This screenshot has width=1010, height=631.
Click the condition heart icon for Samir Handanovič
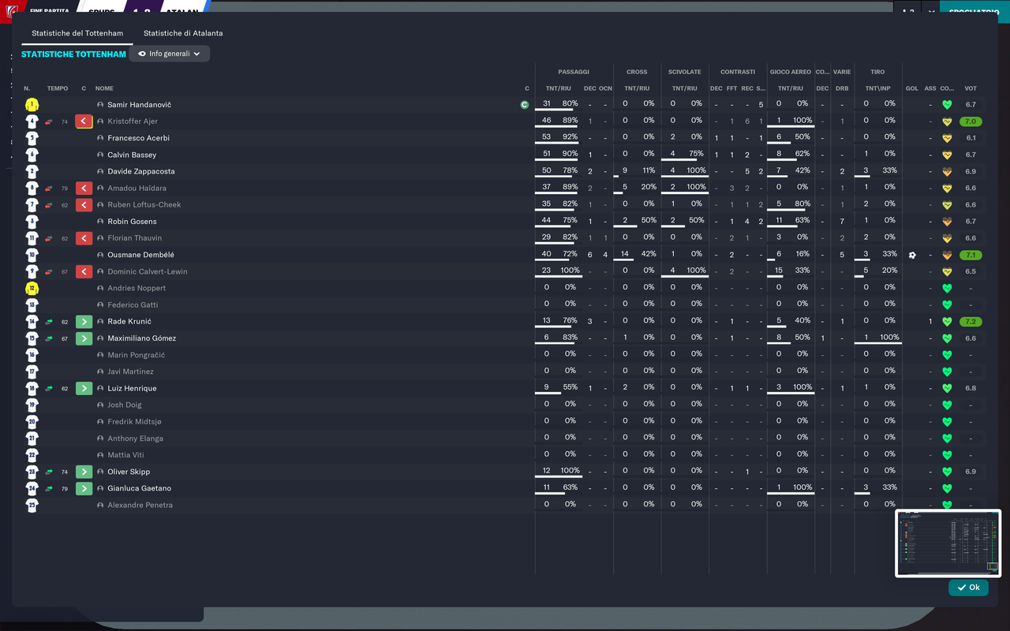point(947,105)
